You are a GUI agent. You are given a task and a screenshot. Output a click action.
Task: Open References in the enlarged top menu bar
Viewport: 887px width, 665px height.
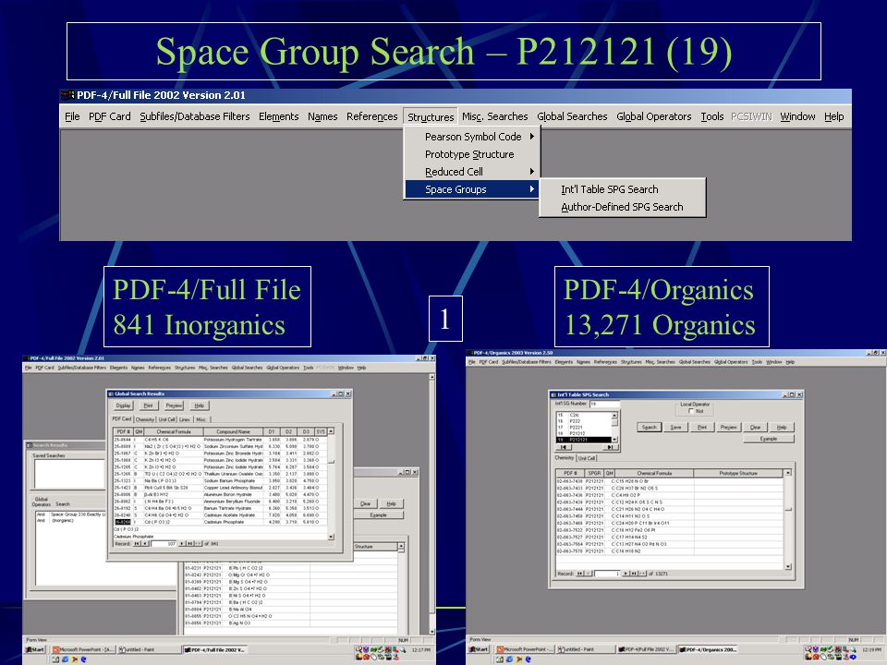click(x=372, y=116)
